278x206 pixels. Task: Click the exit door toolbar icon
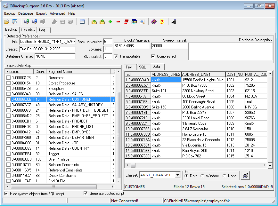(x=174, y=22)
